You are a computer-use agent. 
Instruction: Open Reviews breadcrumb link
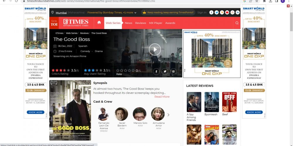pyautogui.click(x=84, y=33)
